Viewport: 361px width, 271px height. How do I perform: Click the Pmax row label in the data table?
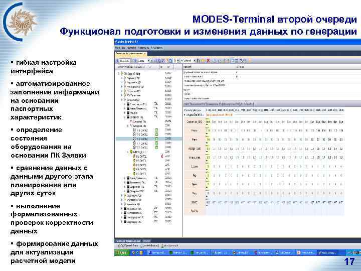(195, 130)
